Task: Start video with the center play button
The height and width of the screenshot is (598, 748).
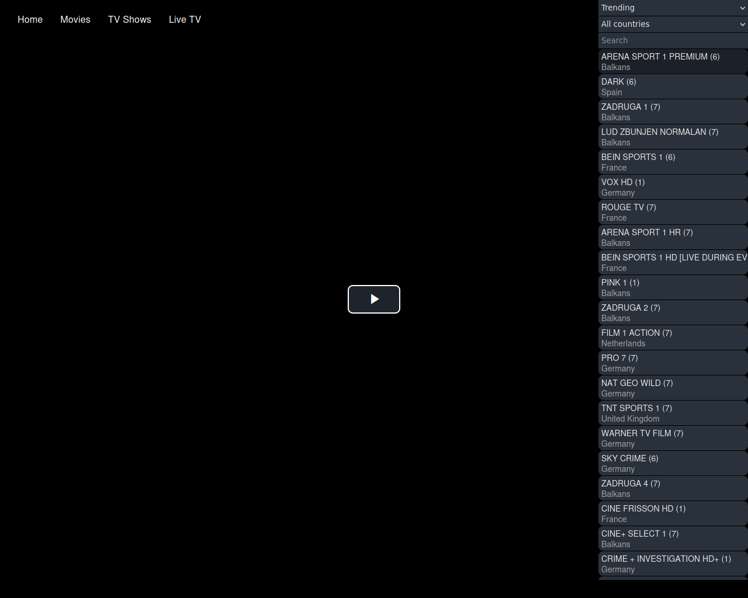Action: [374, 299]
